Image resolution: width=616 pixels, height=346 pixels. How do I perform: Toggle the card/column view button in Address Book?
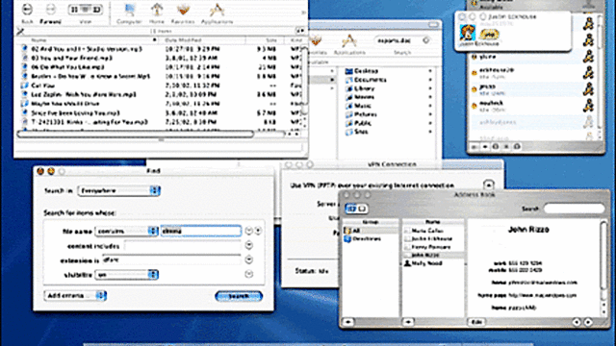(357, 209)
